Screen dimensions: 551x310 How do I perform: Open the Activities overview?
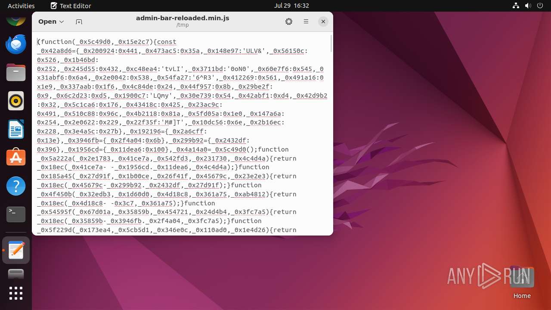21,6
